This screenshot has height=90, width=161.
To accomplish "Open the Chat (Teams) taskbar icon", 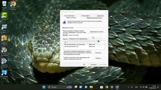I will [86, 87].
